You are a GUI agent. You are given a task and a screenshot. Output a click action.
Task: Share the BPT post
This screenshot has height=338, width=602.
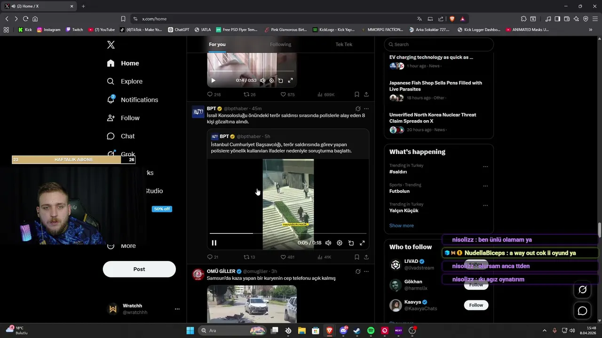(366, 257)
